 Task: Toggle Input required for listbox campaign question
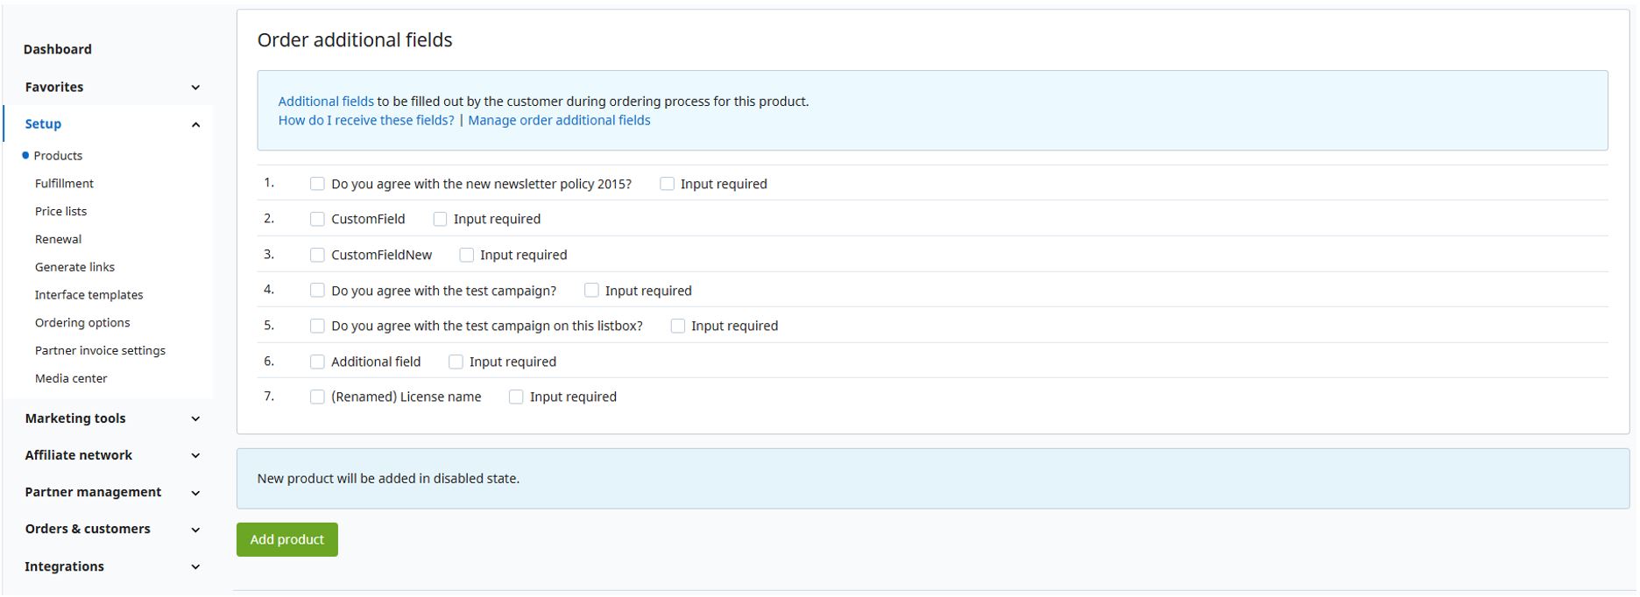click(677, 326)
